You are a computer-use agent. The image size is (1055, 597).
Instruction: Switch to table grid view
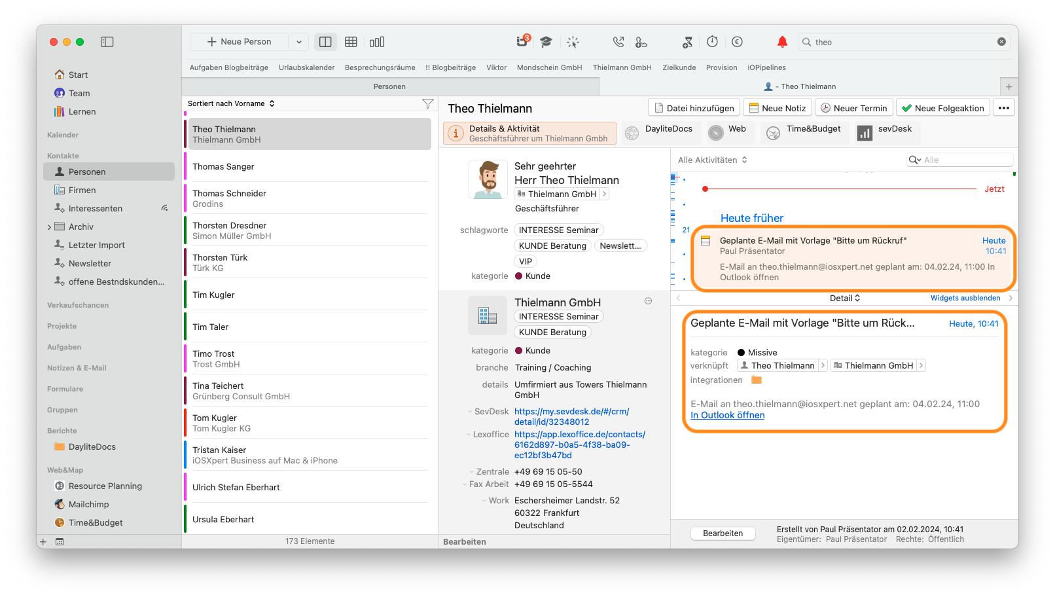point(351,42)
